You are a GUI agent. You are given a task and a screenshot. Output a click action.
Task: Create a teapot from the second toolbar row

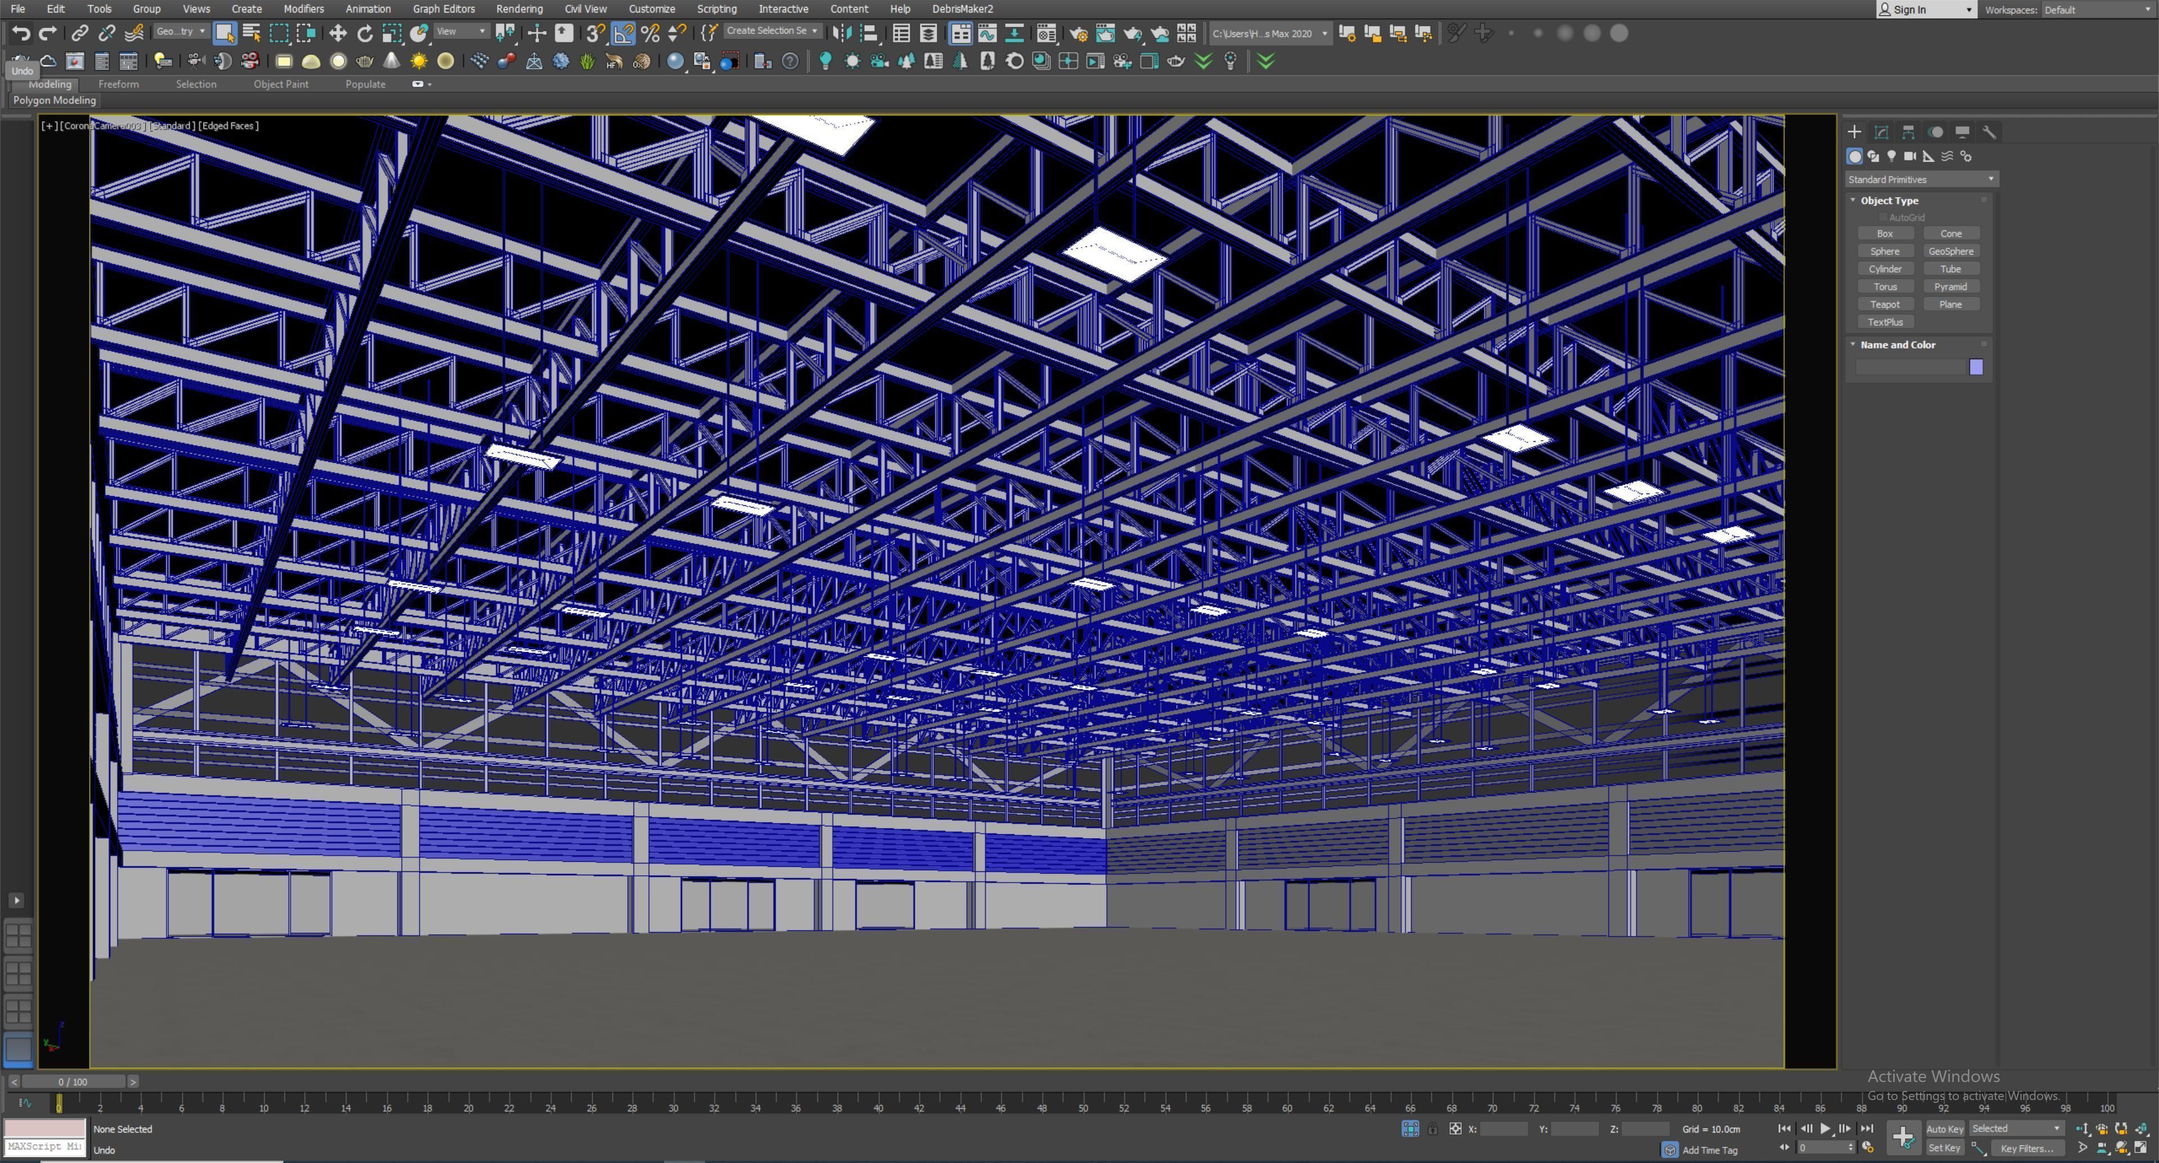[364, 61]
